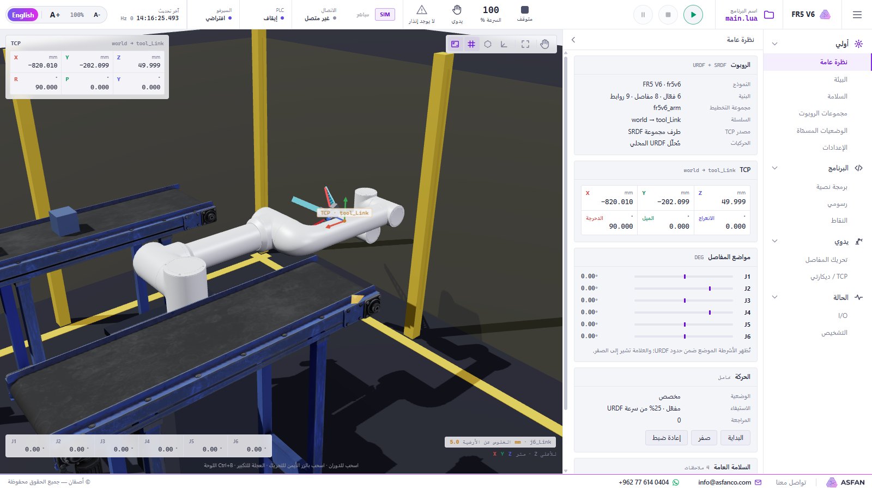Click the J2 joint slider
872x490 pixels.
click(x=683, y=289)
